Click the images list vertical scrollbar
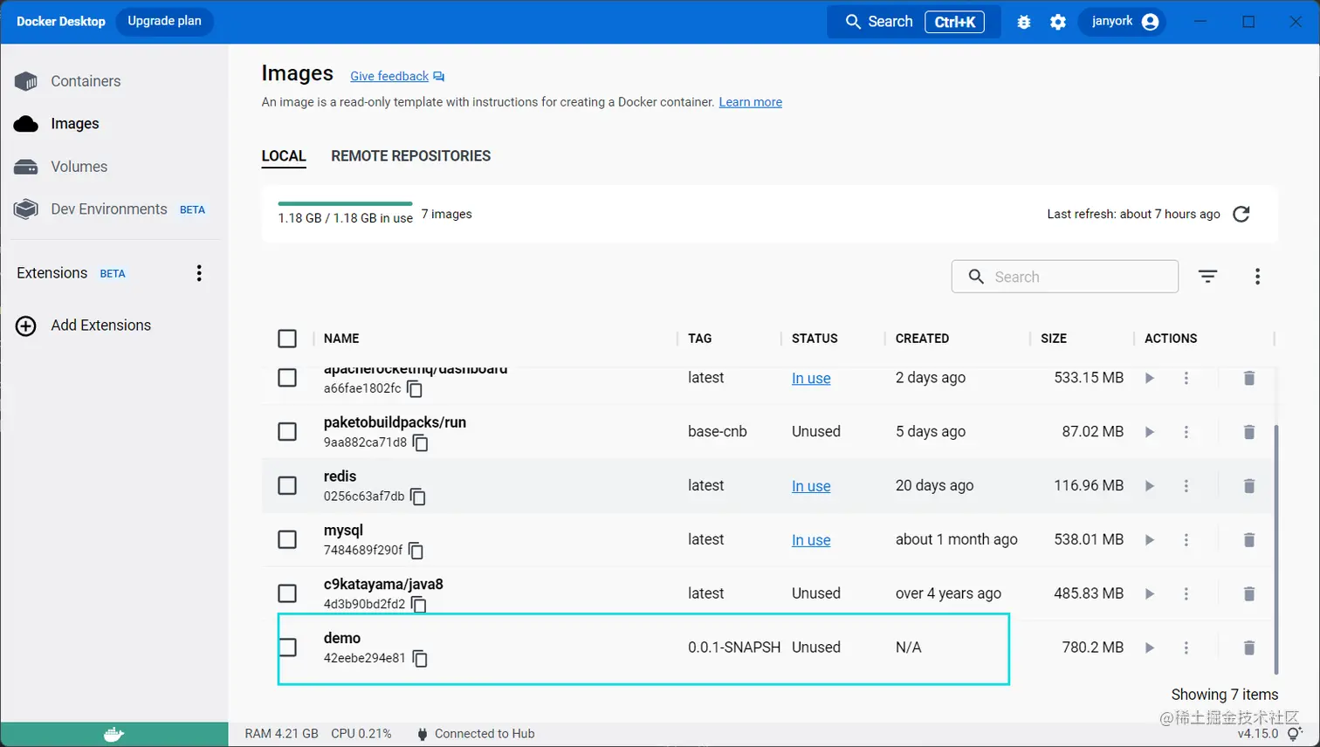This screenshot has height=747, width=1320. 1275,550
